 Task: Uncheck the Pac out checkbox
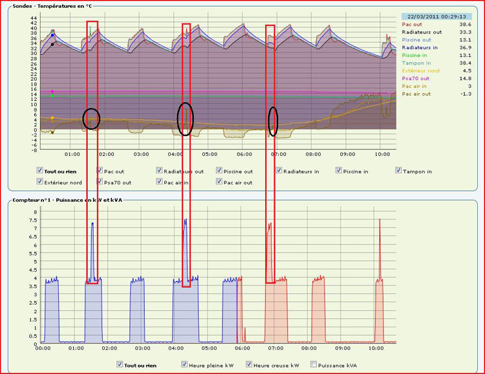click(100, 171)
